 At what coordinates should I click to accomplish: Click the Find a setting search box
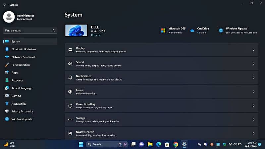point(28,30)
